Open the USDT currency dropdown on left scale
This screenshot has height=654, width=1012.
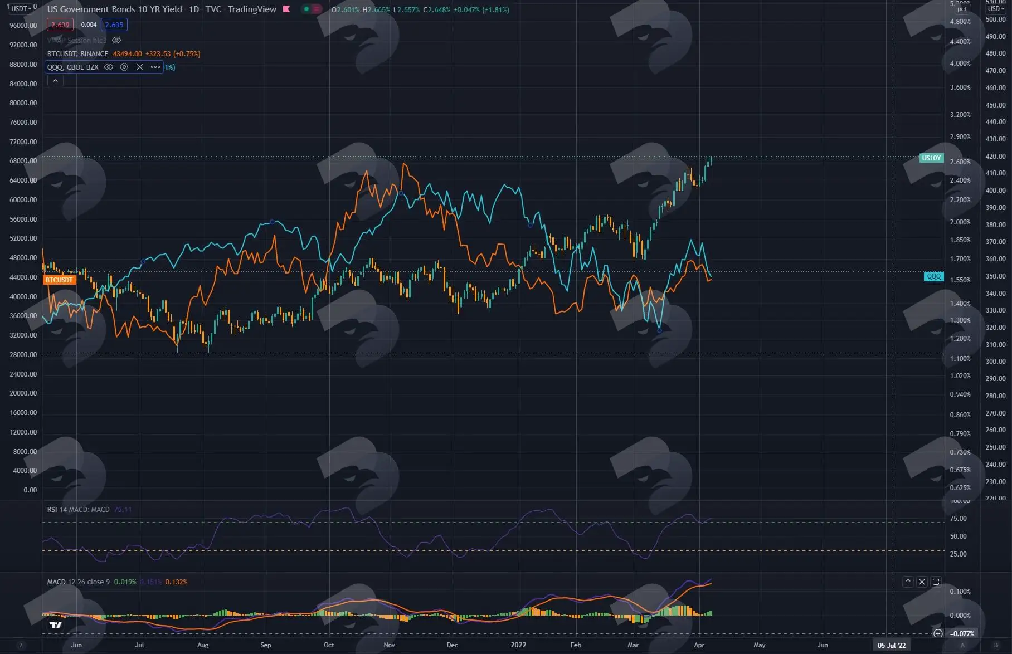[x=21, y=8]
